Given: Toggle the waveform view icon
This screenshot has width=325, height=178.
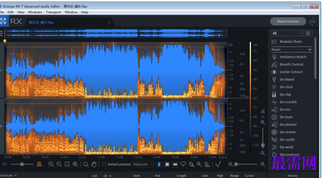Looking at the screenshot, I should [x=4, y=164].
